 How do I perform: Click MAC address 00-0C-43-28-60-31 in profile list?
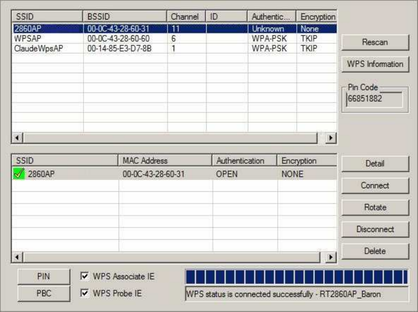[153, 174]
